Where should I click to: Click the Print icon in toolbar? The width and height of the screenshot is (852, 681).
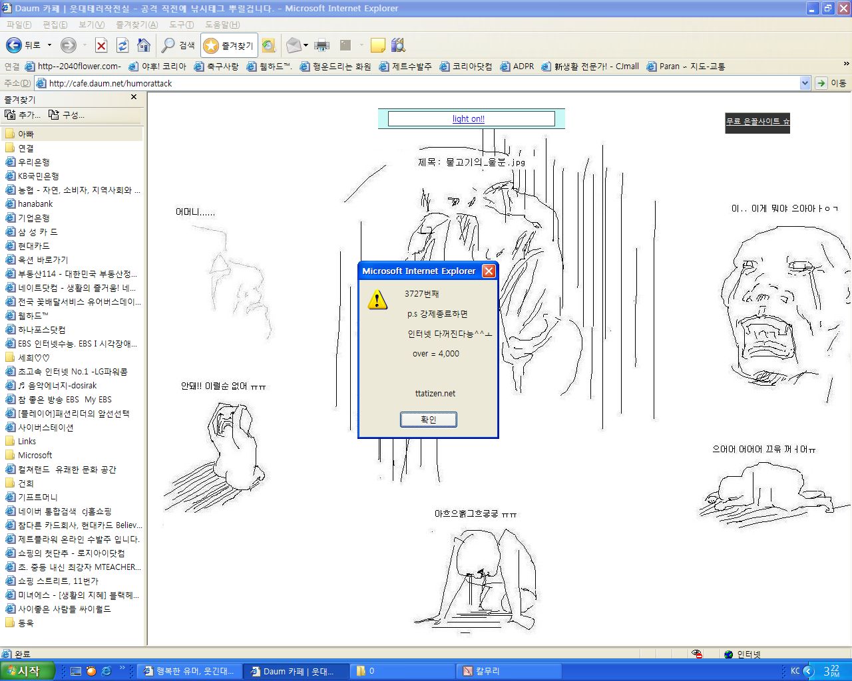pyautogui.click(x=322, y=45)
